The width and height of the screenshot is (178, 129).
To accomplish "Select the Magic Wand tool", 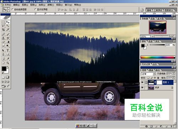I will (x=8, y=26).
